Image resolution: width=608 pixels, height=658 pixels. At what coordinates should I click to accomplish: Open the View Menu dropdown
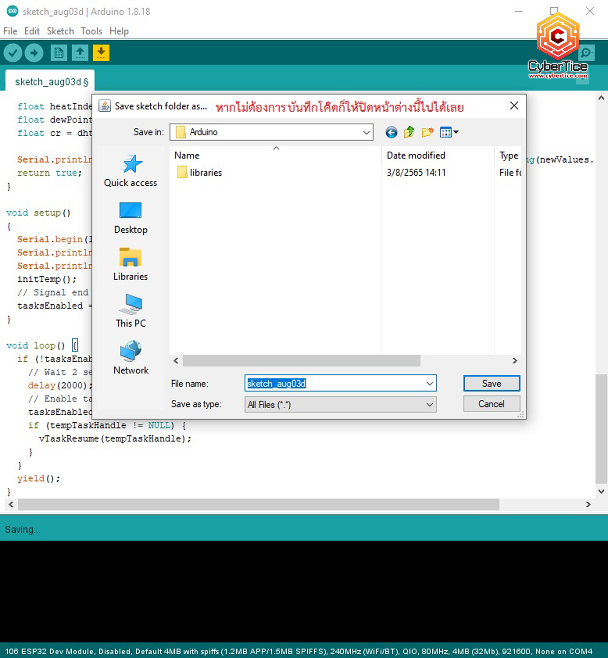pos(449,132)
